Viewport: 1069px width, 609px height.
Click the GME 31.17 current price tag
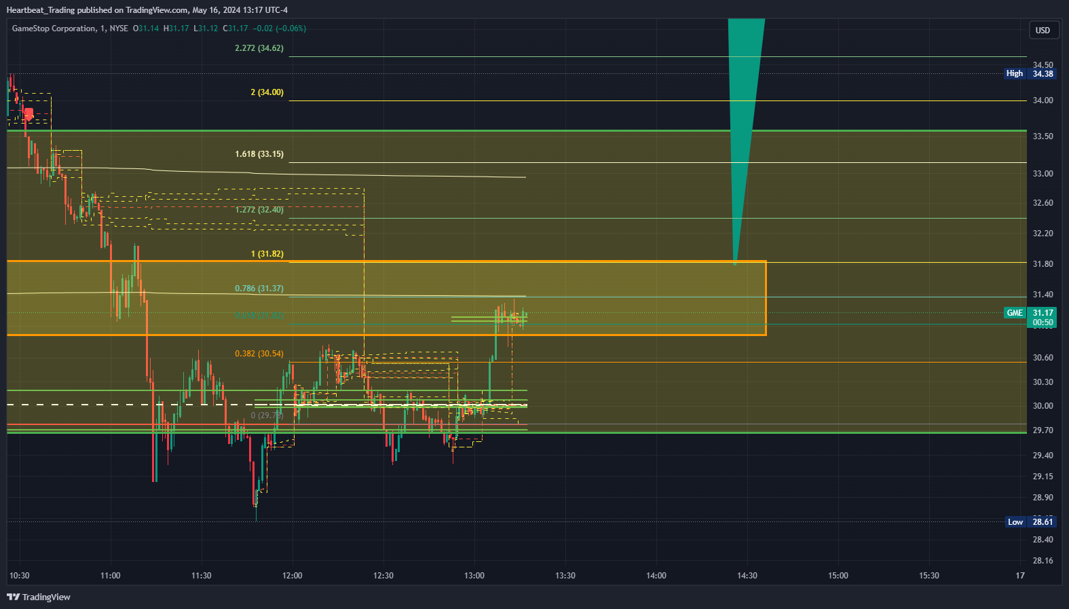click(x=1030, y=317)
